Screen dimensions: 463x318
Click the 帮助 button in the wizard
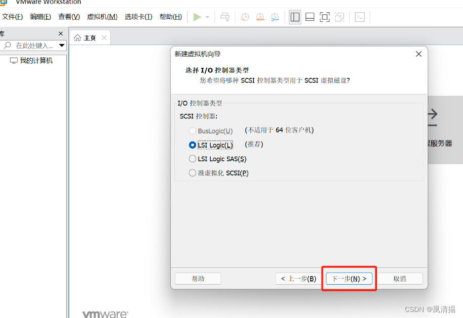tap(198, 279)
